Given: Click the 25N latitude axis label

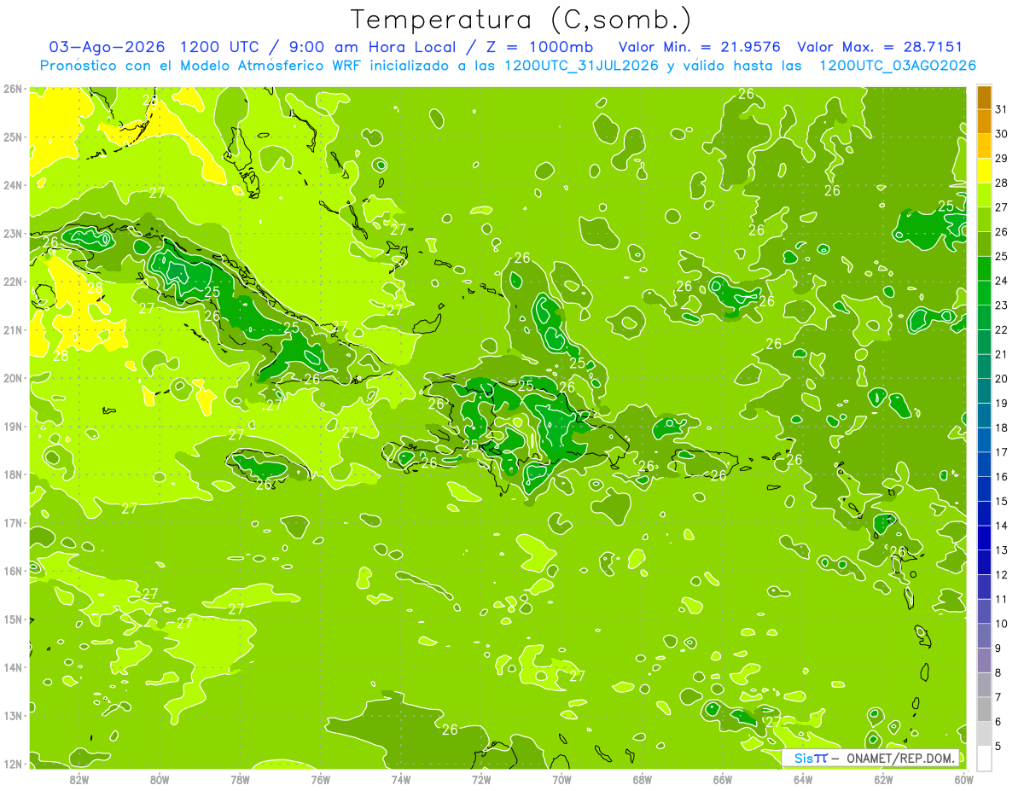Looking at the screenshot, I should coord(13,137).
